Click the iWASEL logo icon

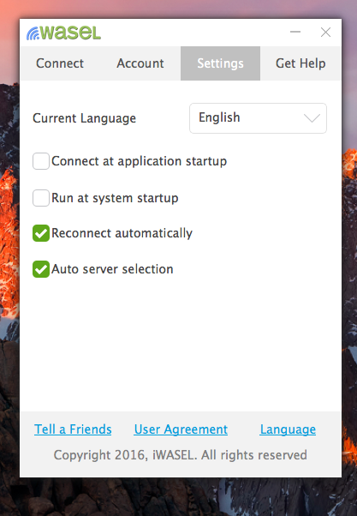point(63,33)
